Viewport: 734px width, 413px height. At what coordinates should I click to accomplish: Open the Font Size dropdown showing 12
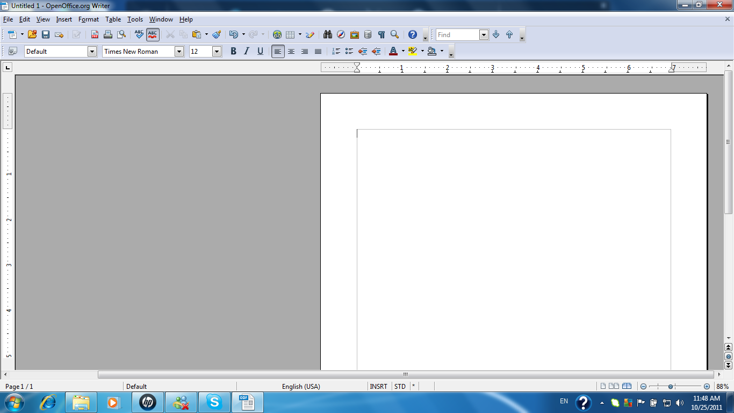(x=217, y=51)
